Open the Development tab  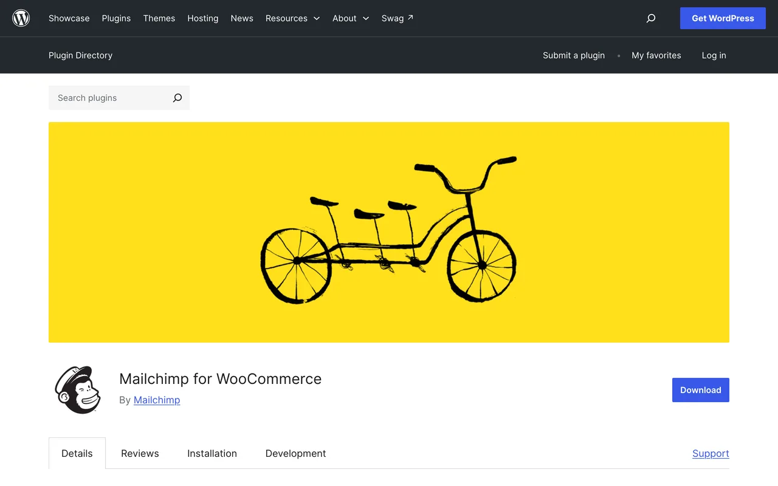click(295, 453)
